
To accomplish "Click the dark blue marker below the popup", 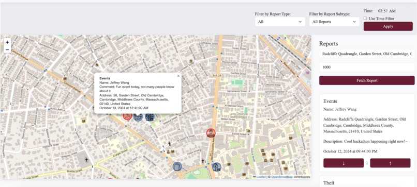I will click(150, 116).
